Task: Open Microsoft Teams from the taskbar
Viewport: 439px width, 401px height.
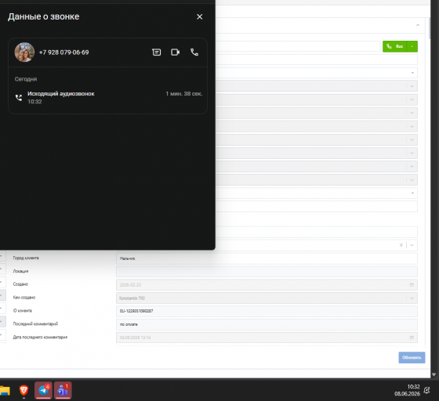Action: [x=63, y=390]
